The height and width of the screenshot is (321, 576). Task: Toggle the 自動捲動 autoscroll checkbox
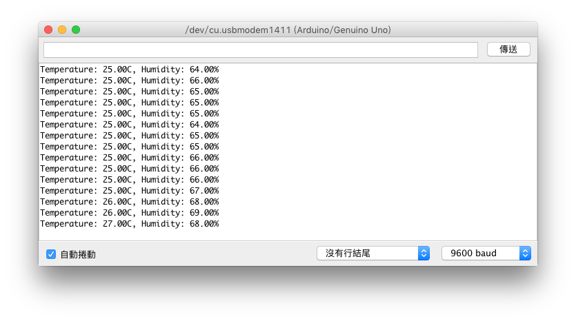click(51, 254)
